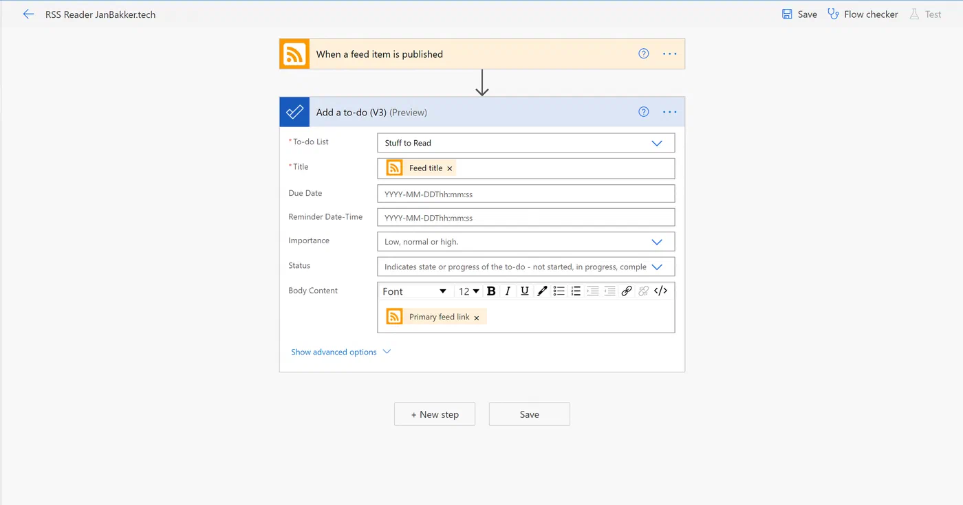Switch to HTML code view
The width and height of the screenshot is (963, 505).
[x=660, y=291]
